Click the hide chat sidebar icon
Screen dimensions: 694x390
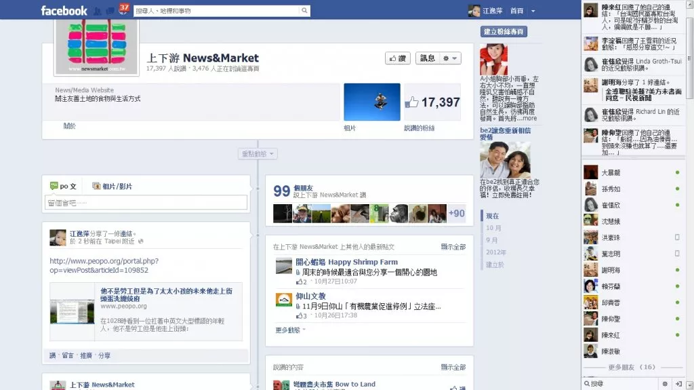pyautogui.click(x=678, y=383)
